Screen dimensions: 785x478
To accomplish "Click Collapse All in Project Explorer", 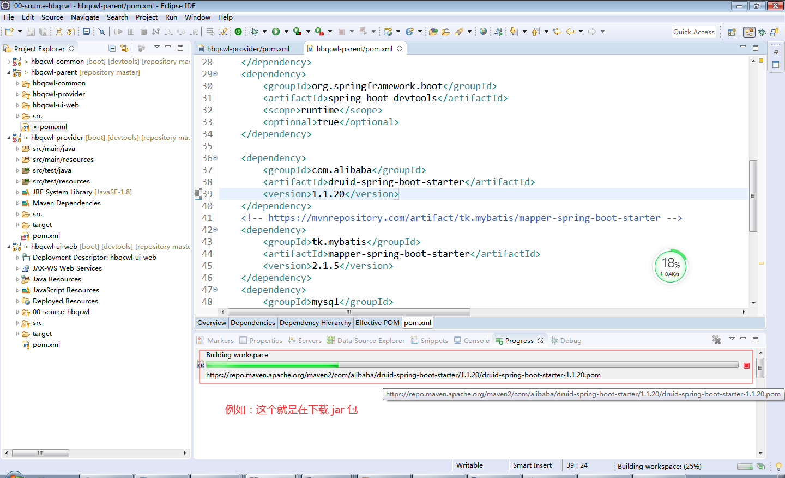I will [112, 48].
